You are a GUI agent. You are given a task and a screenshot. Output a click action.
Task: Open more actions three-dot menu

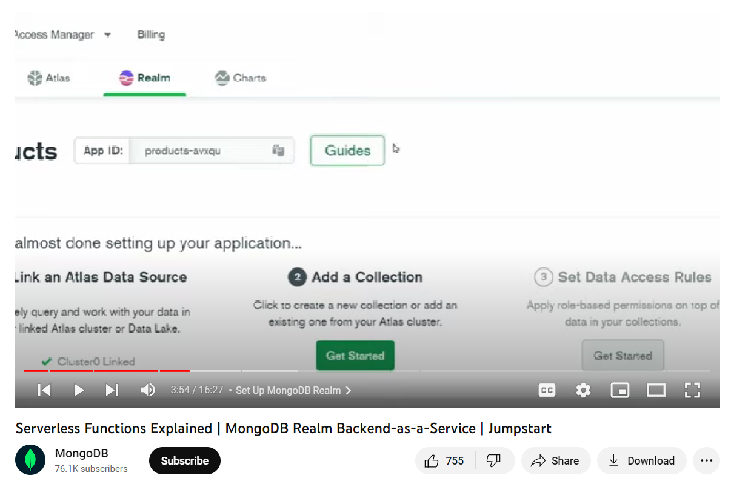tap(706, 461)
